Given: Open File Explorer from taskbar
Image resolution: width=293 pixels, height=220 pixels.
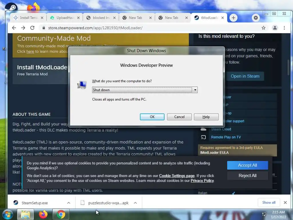Looking at the screenshot, I should coord(25,214).
